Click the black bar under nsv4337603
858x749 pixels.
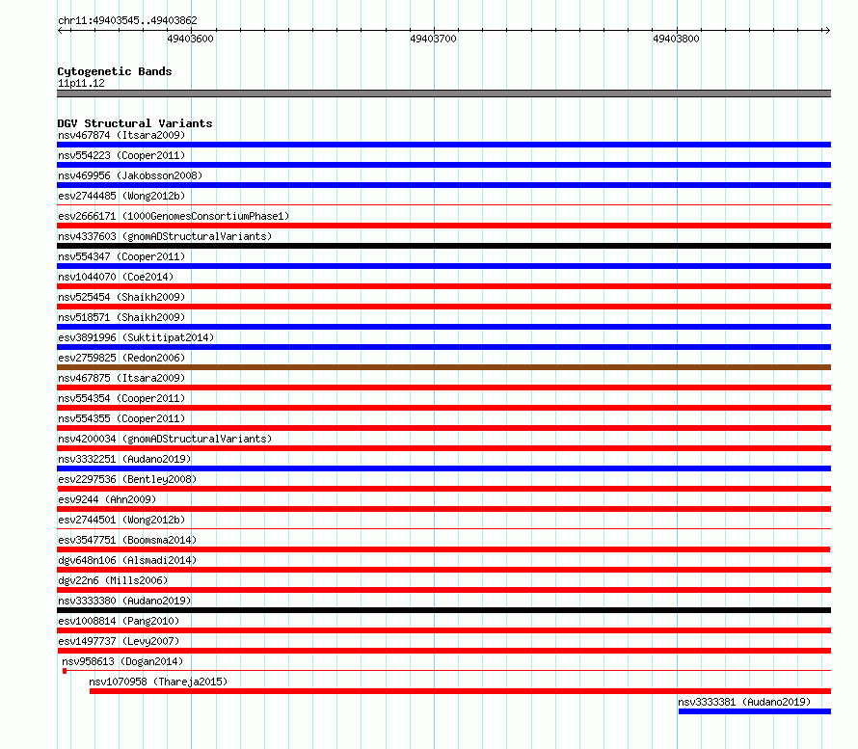pos(443,246)
